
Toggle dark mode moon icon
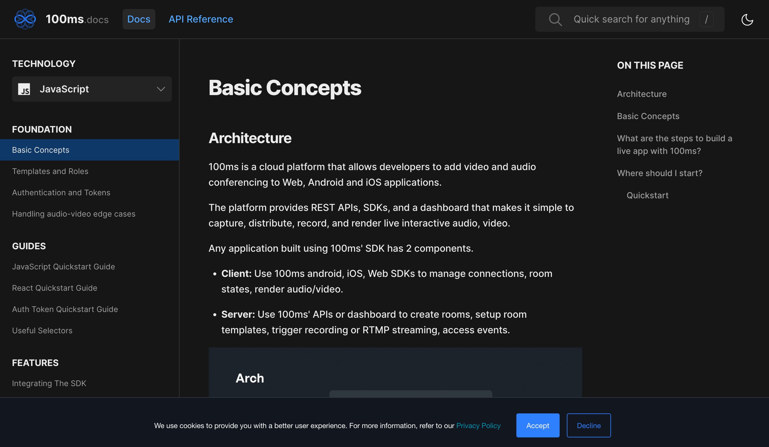point(747,19)
